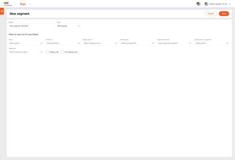The image size is (235, 160).
Task: Enable the Non-paying user checkbox
Action: click(x=62, y=52)
